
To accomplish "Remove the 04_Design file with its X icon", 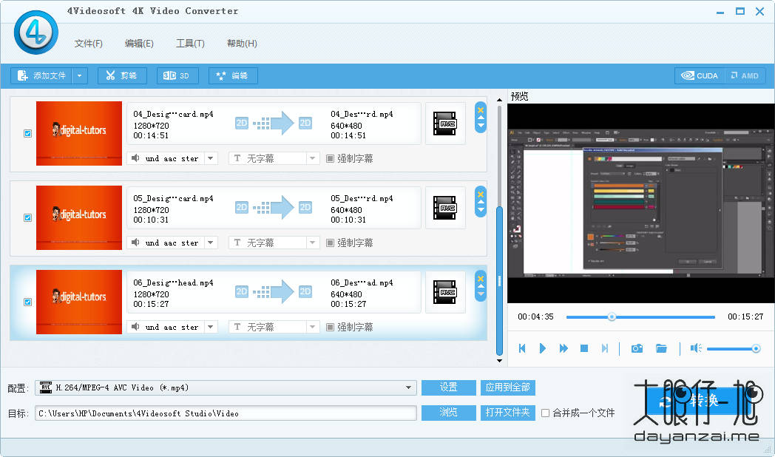I will pyautogui.click(x=481, y=109).
